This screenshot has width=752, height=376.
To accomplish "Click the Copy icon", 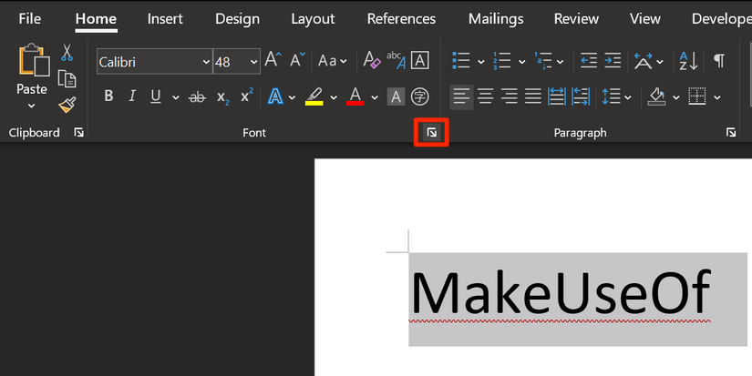I will 67,79.
